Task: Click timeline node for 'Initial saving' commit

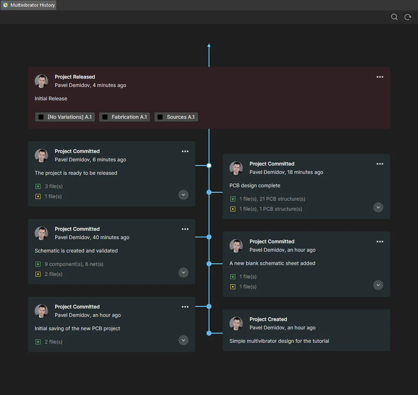Action: [209, 306]
